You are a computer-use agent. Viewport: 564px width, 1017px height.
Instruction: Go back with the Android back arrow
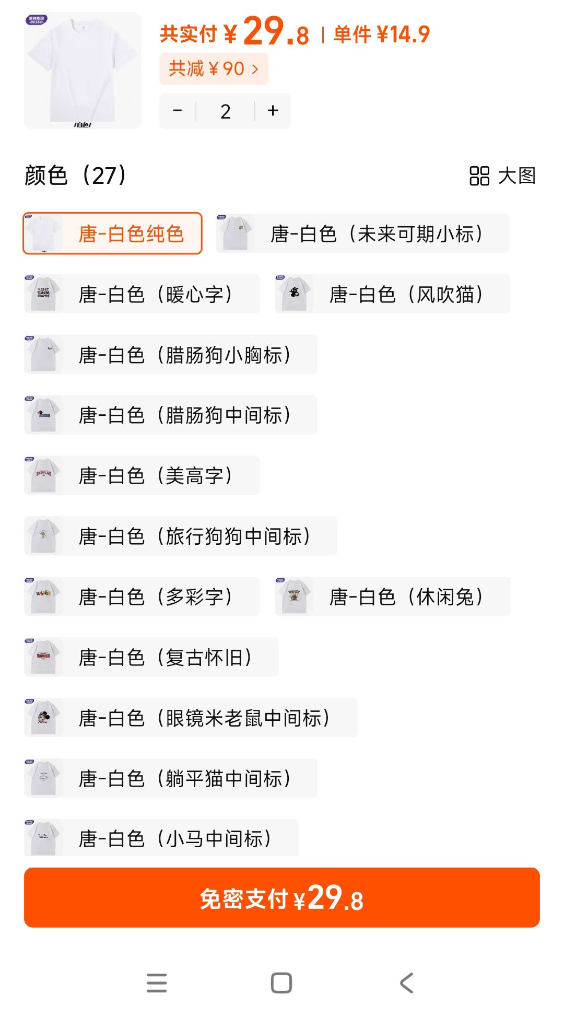coord(407,983)
